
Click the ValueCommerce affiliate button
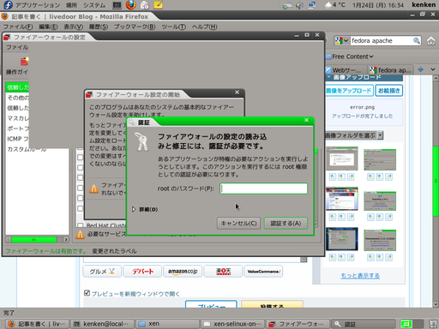[x=263, y=272]
